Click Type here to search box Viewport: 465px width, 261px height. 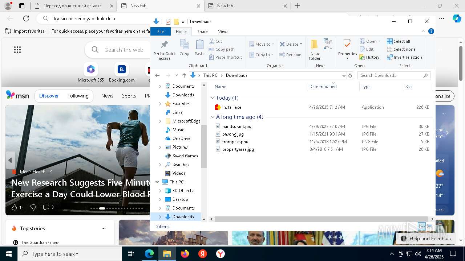pos(69,254)
